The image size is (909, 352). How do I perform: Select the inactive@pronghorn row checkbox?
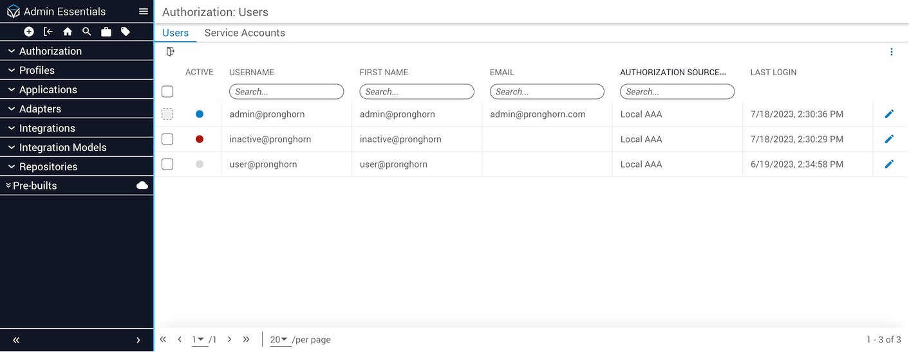pos(167,139)
